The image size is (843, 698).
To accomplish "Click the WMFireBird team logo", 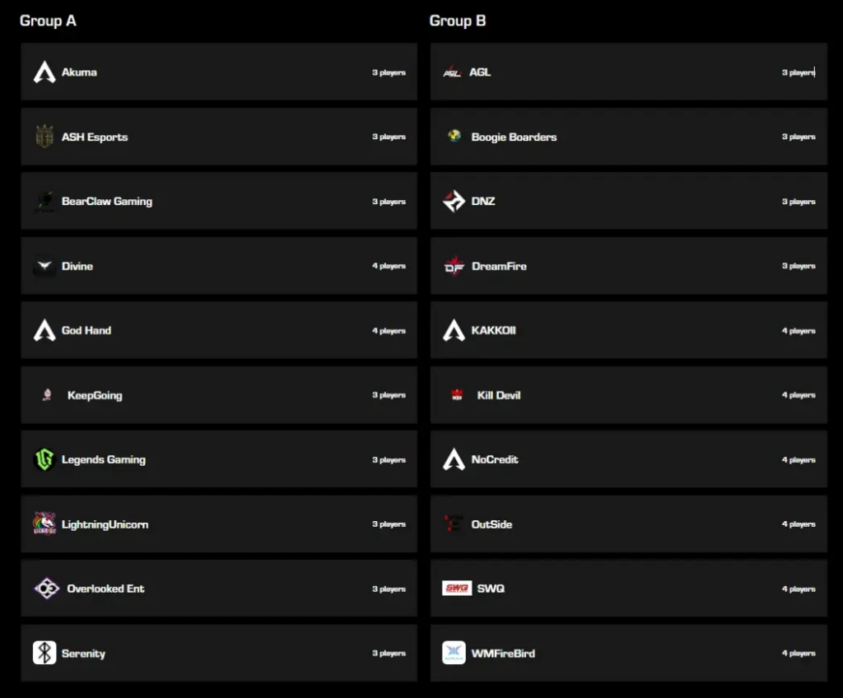I will (454, 653).
